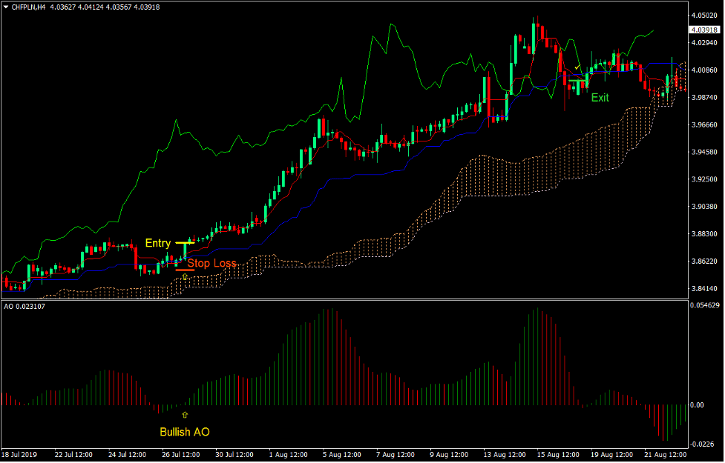Click the yellow arrow below Stop Loss

click(183, 277)
